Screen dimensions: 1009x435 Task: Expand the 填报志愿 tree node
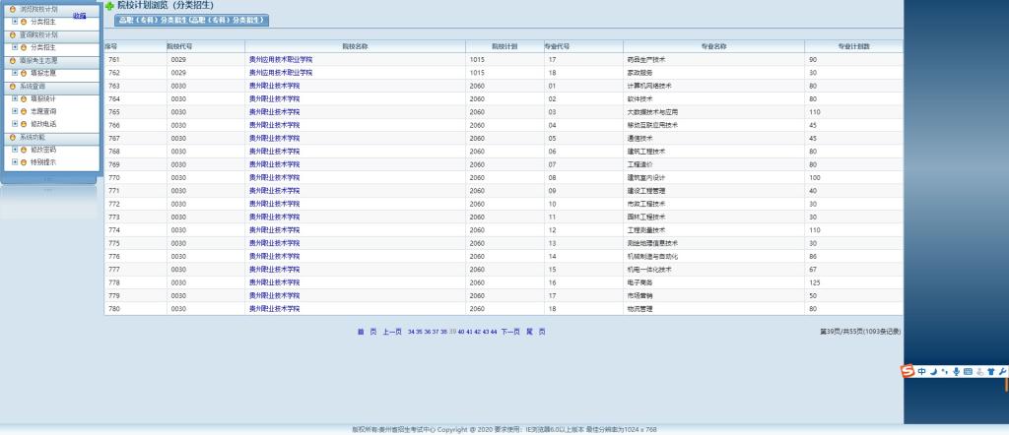coord(14,73)
